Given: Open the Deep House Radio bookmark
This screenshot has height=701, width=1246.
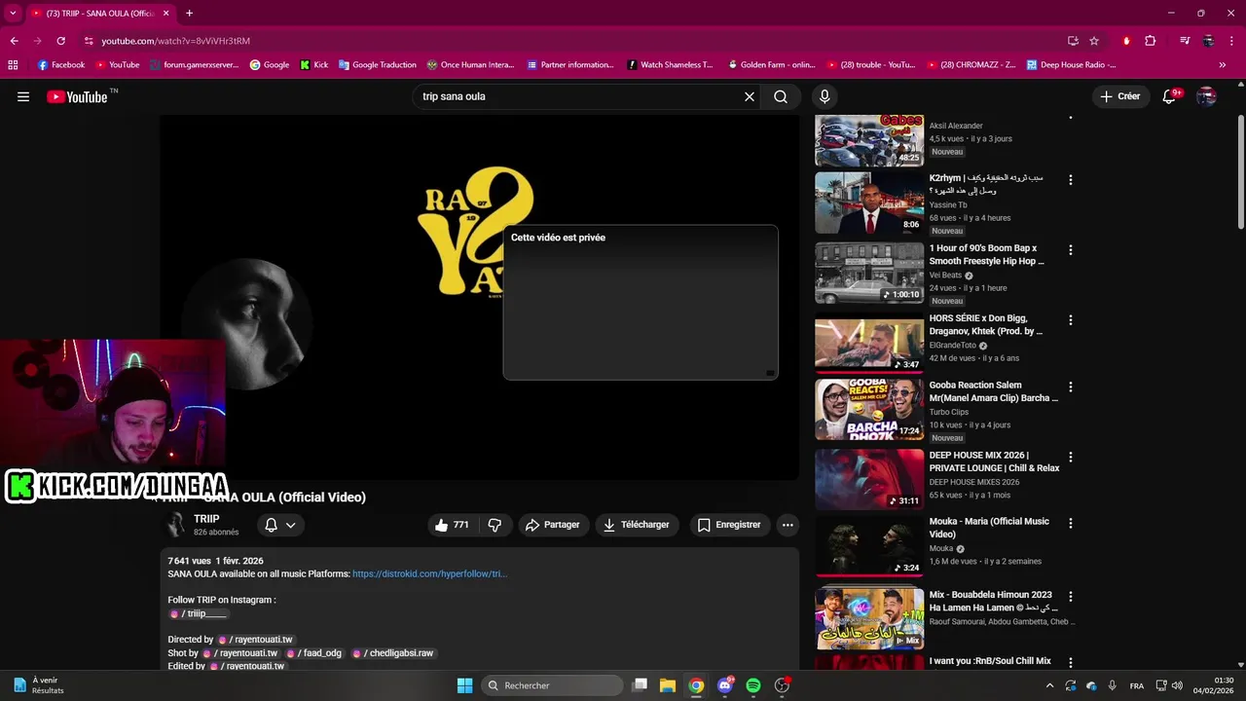Looking at the screenshot, I should (1070, 65).
